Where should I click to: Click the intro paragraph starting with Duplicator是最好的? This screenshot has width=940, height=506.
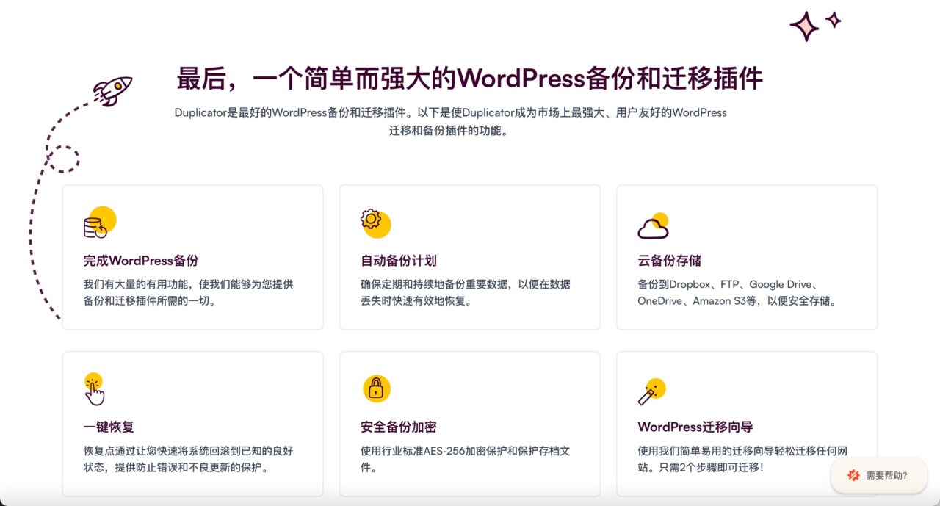451,122
